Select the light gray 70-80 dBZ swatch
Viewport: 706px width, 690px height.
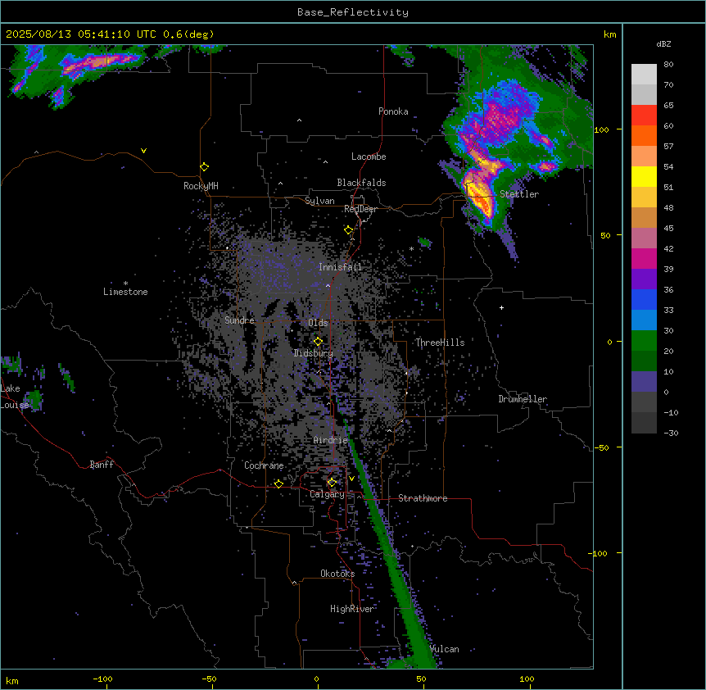(644, 75)
